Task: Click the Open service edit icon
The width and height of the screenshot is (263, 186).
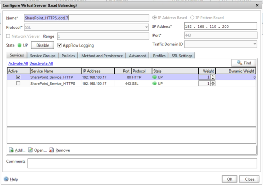Action: click(30, 150)
